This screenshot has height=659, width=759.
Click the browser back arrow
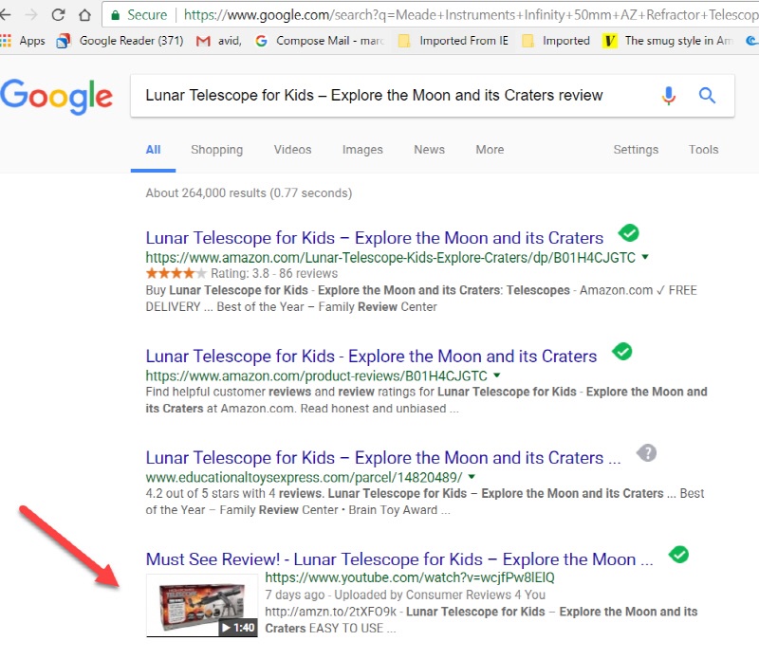(5, 15)
